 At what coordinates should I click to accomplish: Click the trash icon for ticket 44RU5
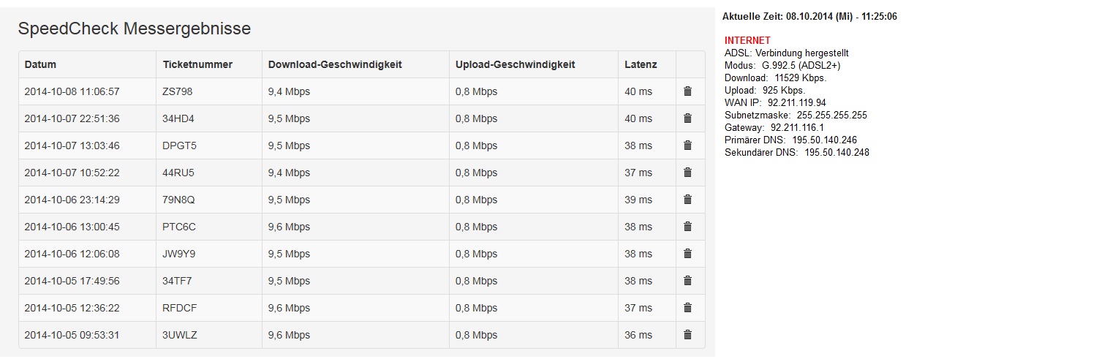pos(687,173)
